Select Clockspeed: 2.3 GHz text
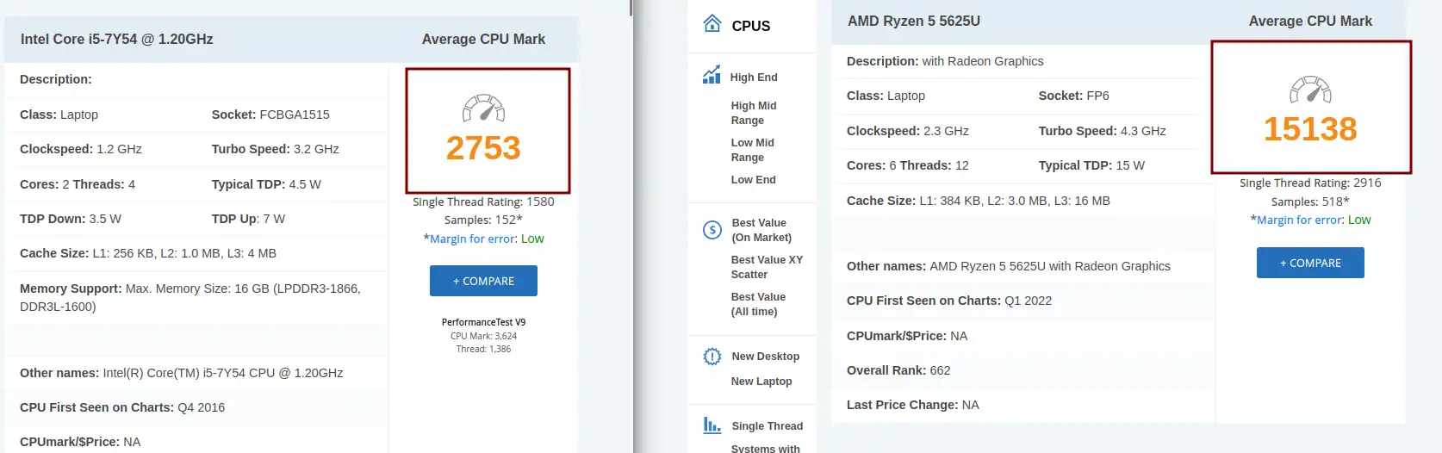The width and height of the screenshot is (1442, 453). 908,131
